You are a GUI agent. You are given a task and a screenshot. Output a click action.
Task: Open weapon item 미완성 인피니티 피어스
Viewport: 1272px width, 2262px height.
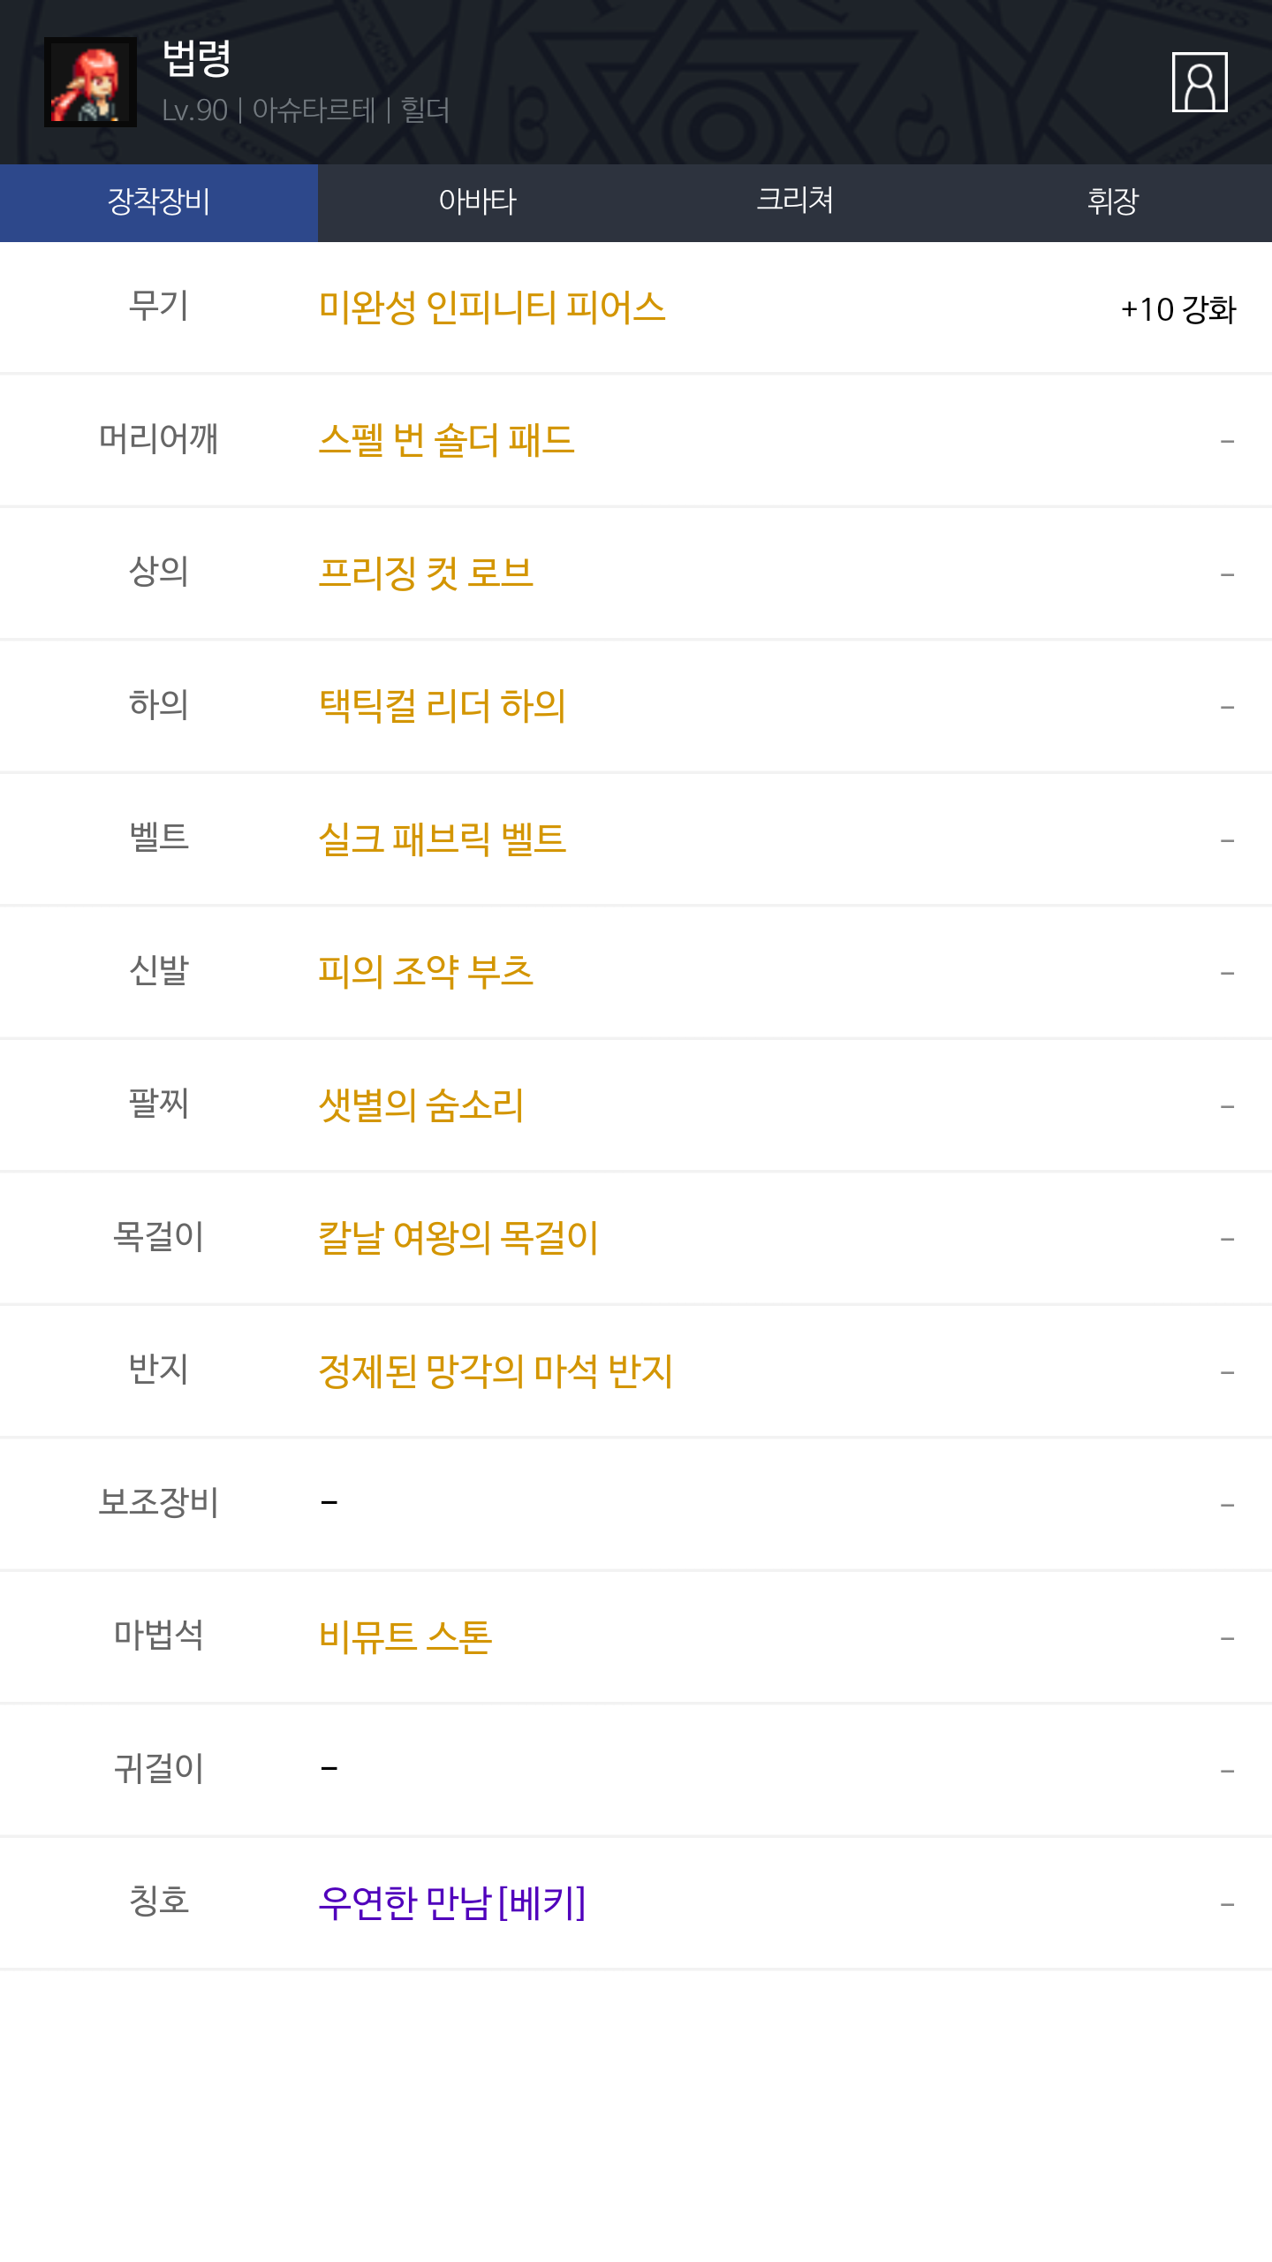tap(492, 307)
